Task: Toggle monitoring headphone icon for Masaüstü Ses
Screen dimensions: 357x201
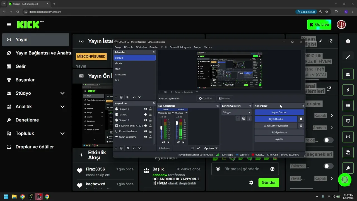Action: [168, 142]
